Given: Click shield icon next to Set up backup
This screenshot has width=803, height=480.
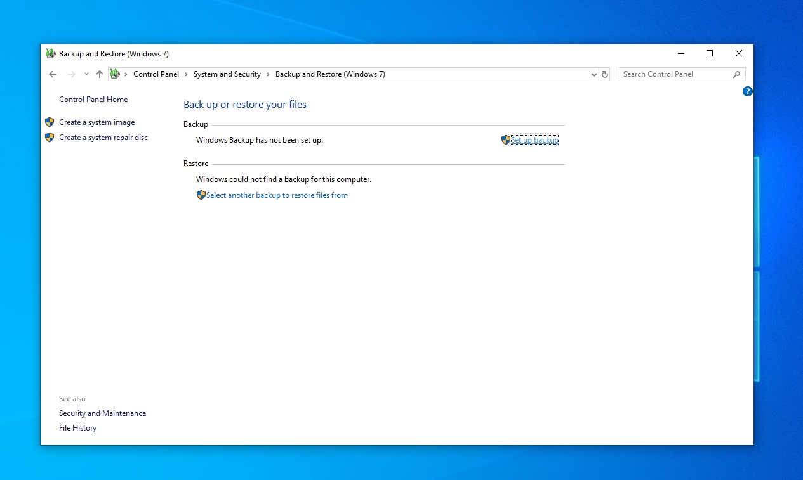Looking at the screenshot, I should [506, 140].
